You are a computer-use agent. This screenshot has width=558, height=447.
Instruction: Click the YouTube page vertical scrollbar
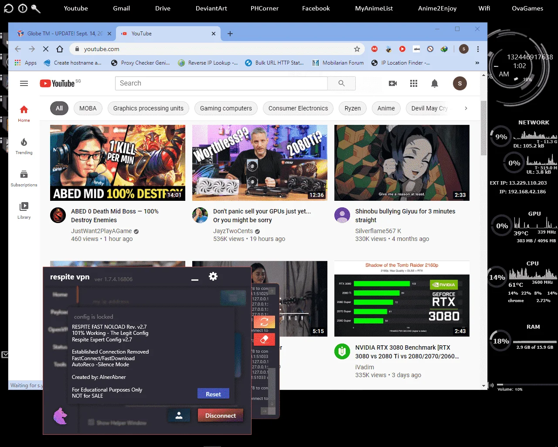pos(483,127)
